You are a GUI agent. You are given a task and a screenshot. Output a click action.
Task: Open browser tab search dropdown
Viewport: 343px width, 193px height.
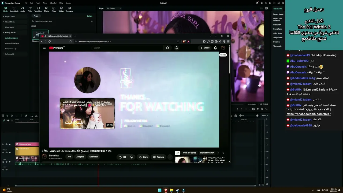[x=211, y=36]
